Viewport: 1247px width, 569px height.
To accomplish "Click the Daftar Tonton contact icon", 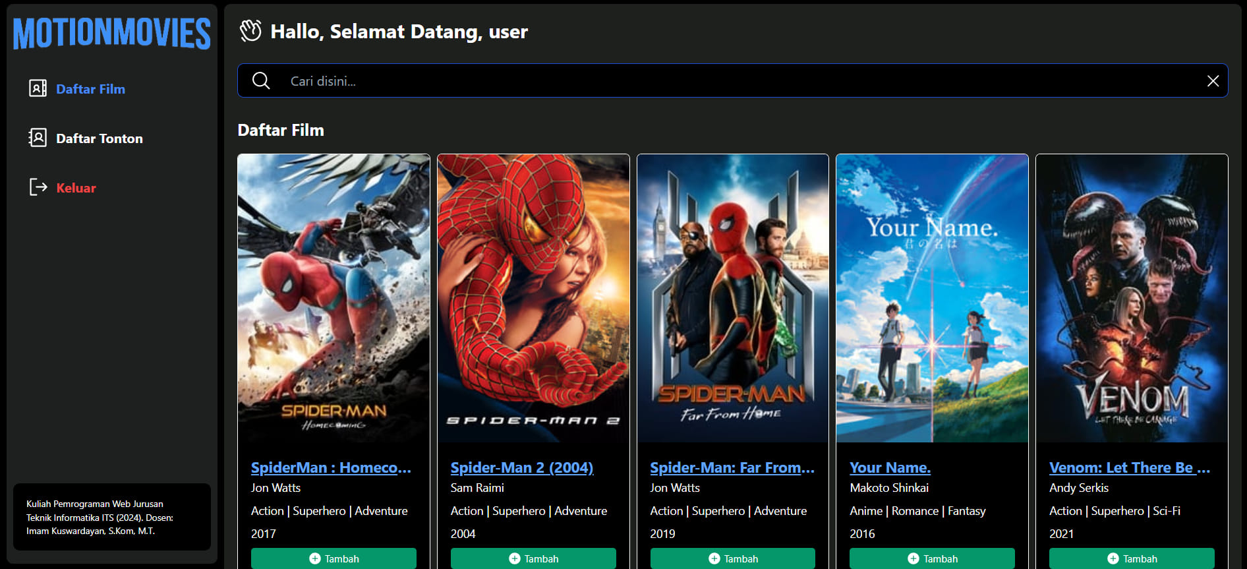I will pyautogui.click(x=38, y=138).
